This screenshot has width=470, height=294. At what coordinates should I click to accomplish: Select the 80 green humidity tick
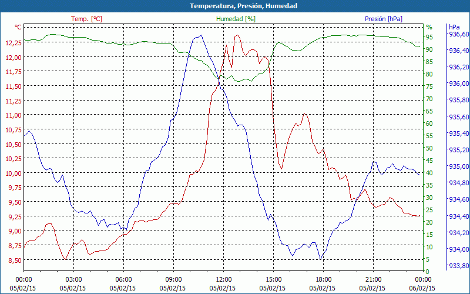point(429,74)
